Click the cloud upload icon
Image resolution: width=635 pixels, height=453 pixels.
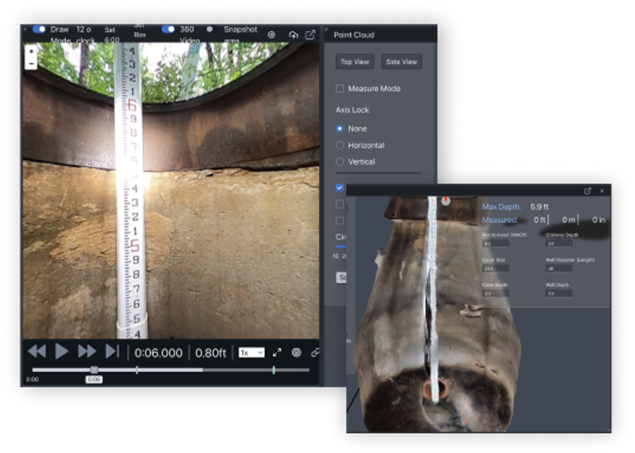coord(293,35)
